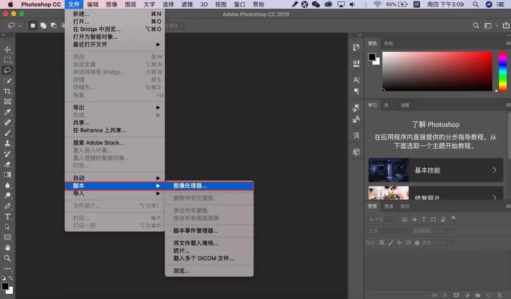Select the Lasso tool in the toolbar
Viewport: 511px width, 299px height.
[x=7, y=70]
